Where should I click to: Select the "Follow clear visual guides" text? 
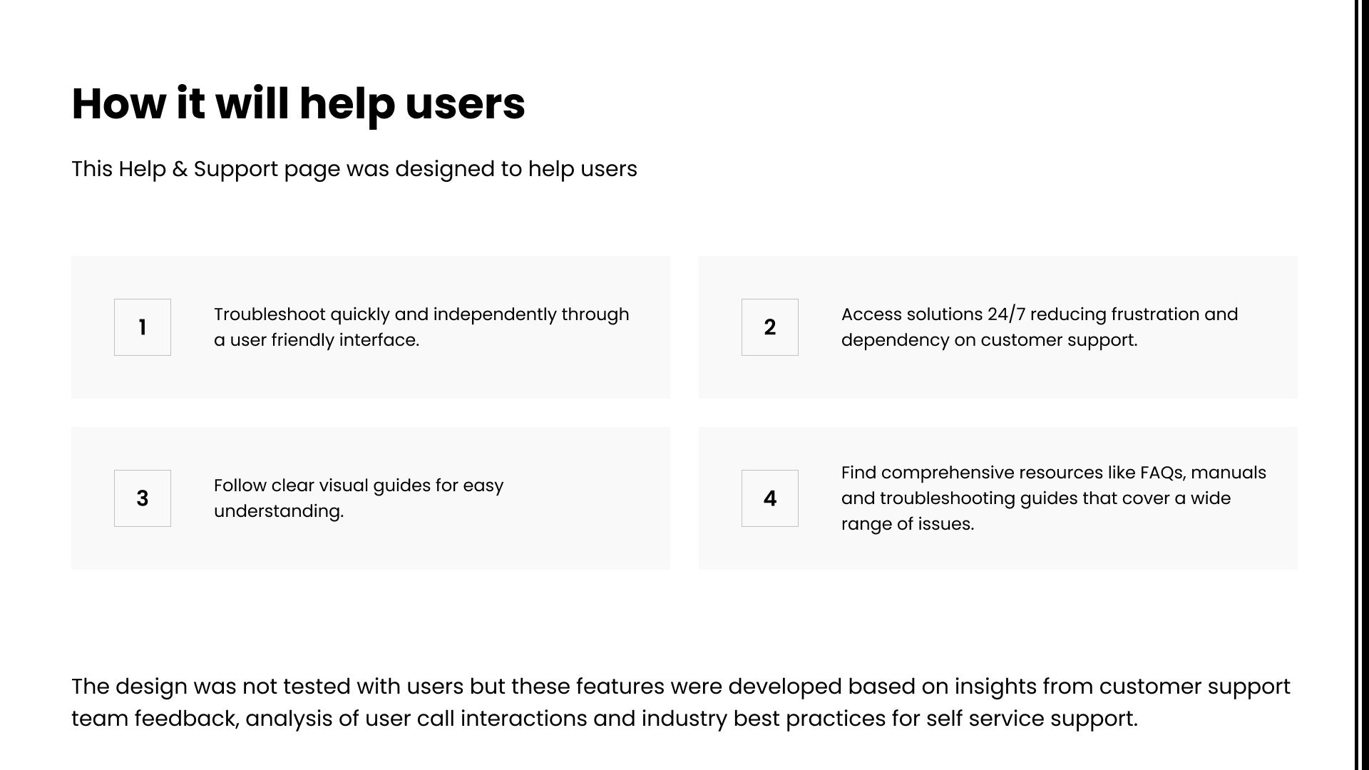358,486
